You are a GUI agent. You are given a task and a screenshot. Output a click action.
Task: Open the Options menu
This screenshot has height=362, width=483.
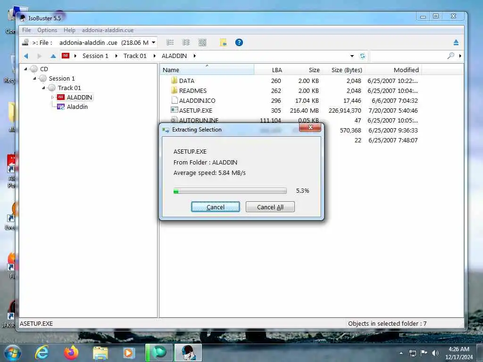click(47, 30)
